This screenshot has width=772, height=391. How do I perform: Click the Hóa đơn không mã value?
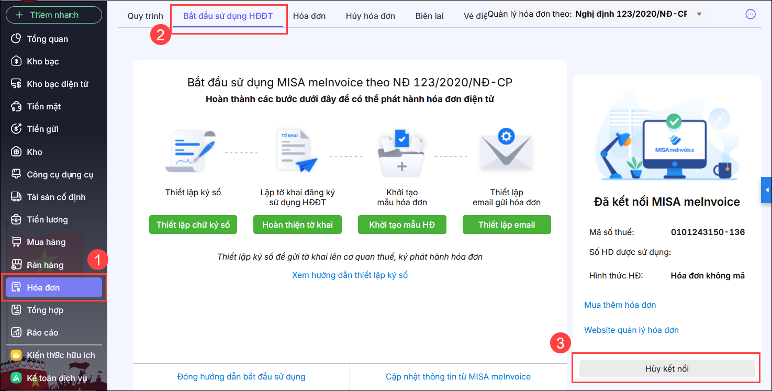708,275
